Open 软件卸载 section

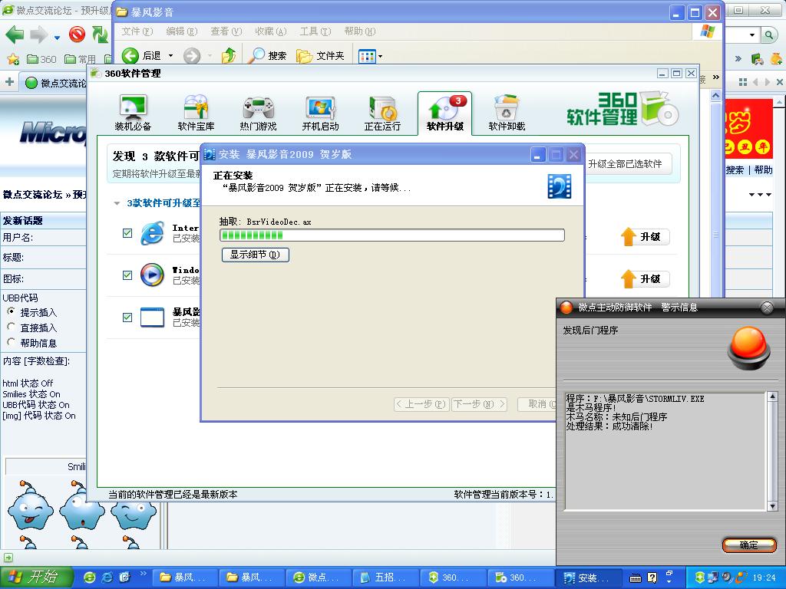coord(507,114)
